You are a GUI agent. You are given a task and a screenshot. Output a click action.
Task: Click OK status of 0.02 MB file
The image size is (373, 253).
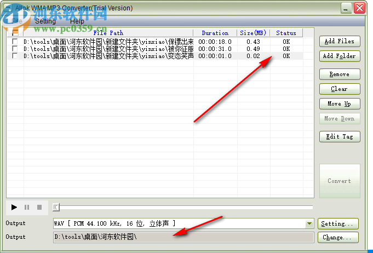(x=286, y=56)
